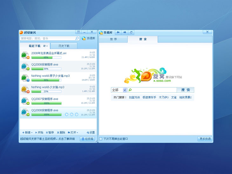Image resolution: width=232 pixels, height=174 pixels.
Task: Switch to the 最近下载 tab
Action: [34, 46]
